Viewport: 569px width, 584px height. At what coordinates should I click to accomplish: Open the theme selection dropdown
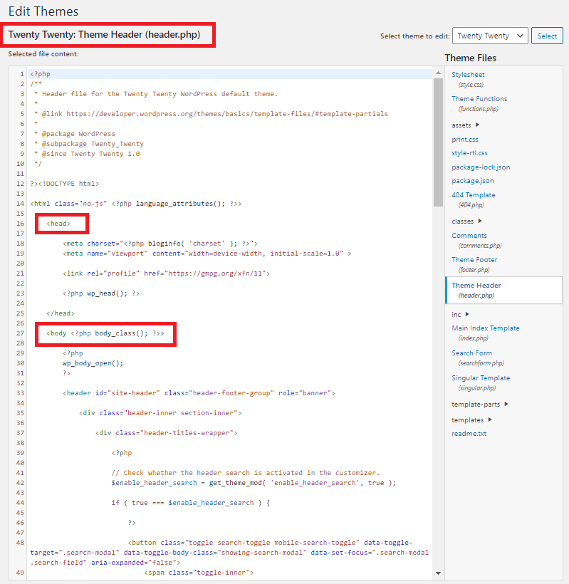(490, 36)
